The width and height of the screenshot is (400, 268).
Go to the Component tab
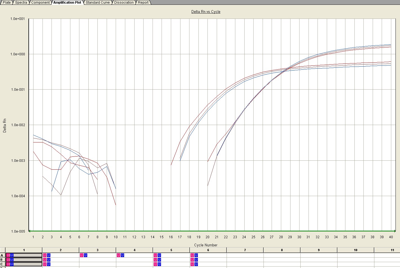click(41, 2)
